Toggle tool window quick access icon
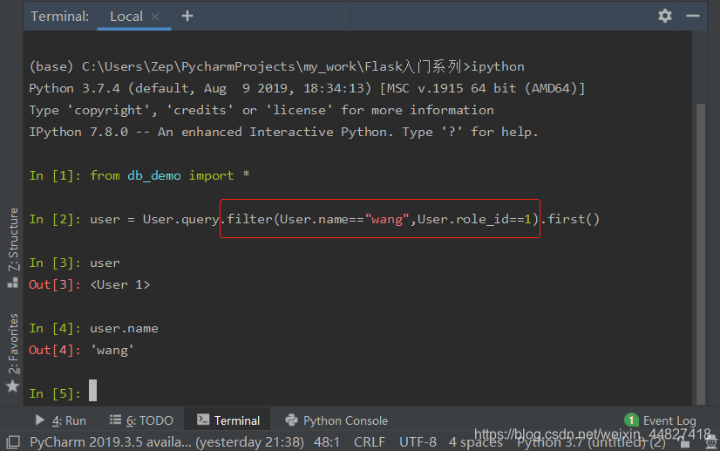This screenshot has height=451, width=720. coord(13,442)
